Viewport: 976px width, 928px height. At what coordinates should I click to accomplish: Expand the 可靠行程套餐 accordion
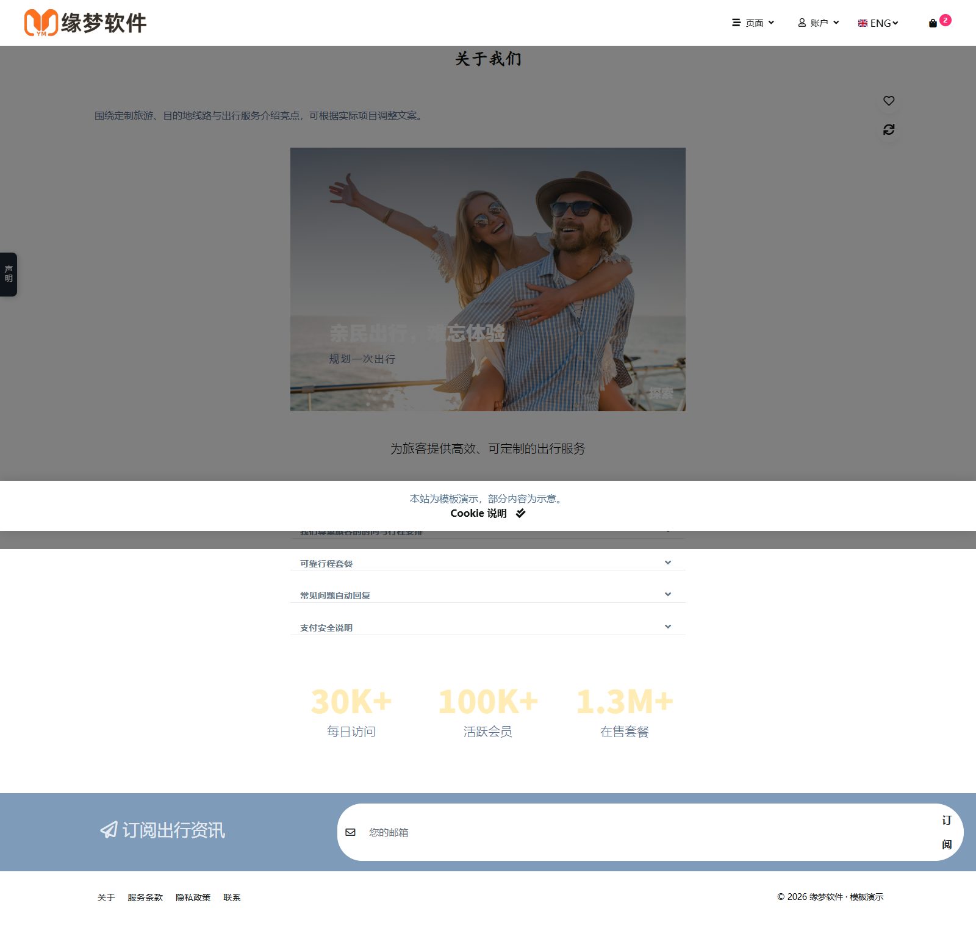tap(488, 563)
